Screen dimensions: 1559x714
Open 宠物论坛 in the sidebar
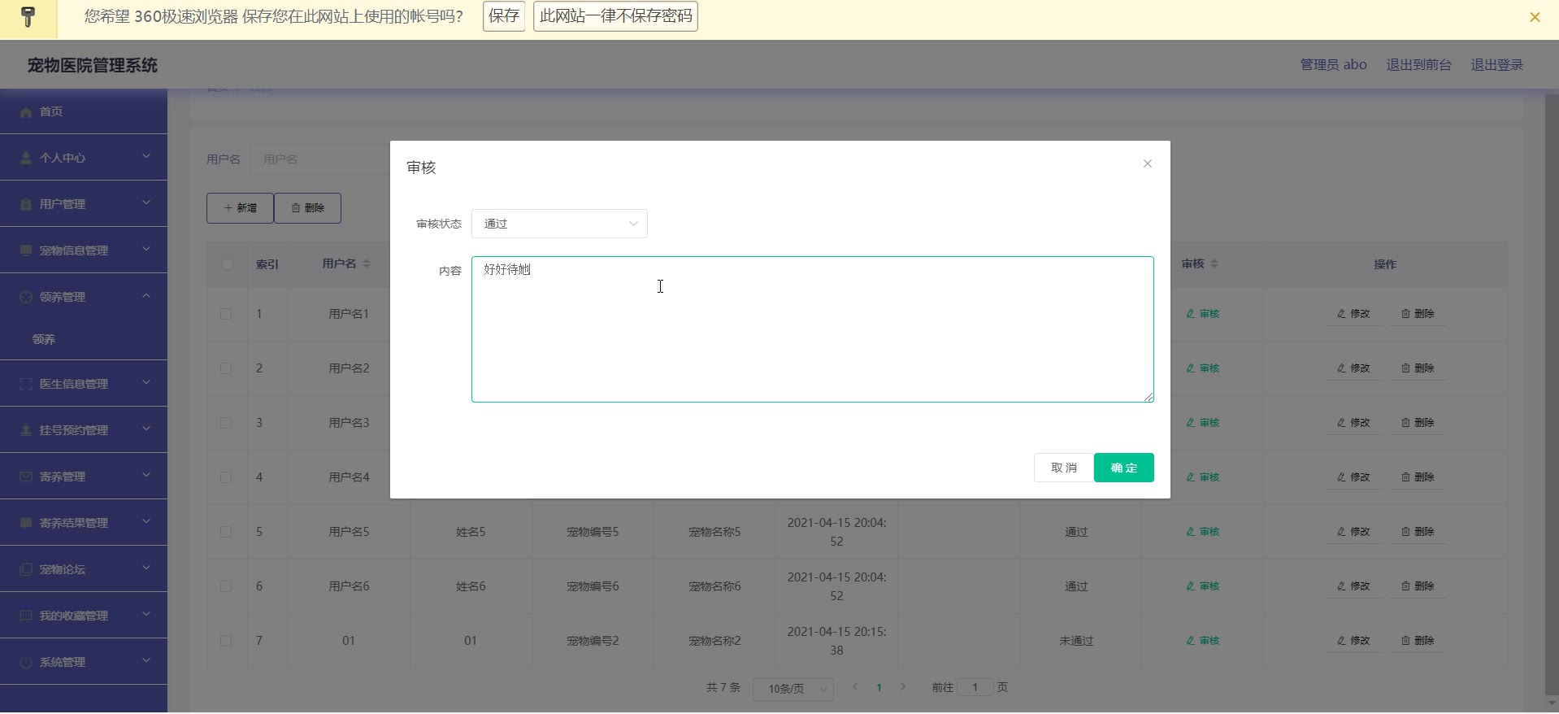coord(84,569)
